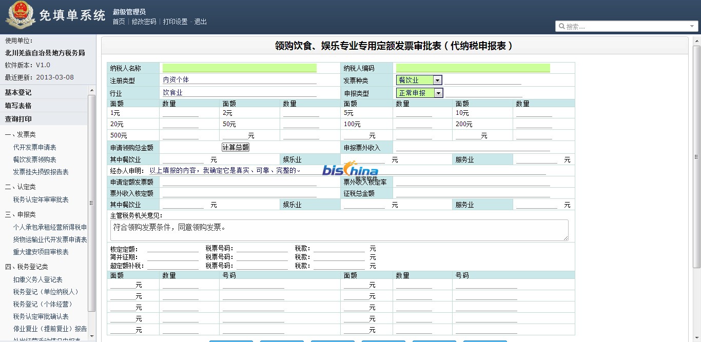The width and height of the screenshot is (701, 342).
Task: Select 发票挂失损毁报告表 in sidebar
Action: (41, 172)
